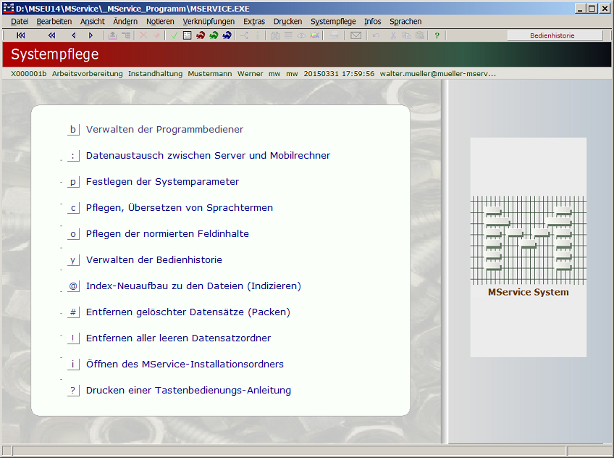Image resolution: width=614 pixels, height=458 pixels.
Task: Open the Verknüpfungen menu
Action: (209, 22)
